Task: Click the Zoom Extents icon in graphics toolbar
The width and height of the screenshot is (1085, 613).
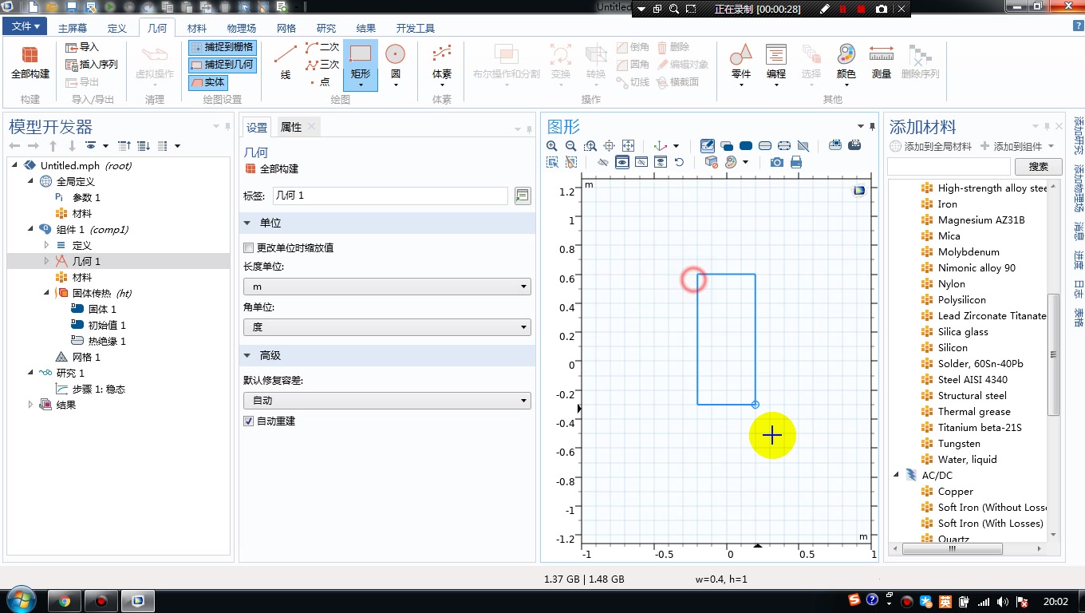Action: (x=628, y=146)
